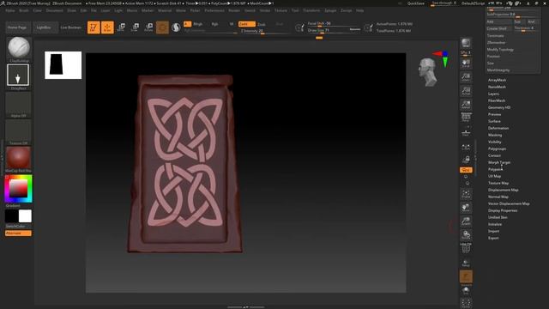Open the Tool menu
Screen dimensions: 549x309
coord(295,10)
